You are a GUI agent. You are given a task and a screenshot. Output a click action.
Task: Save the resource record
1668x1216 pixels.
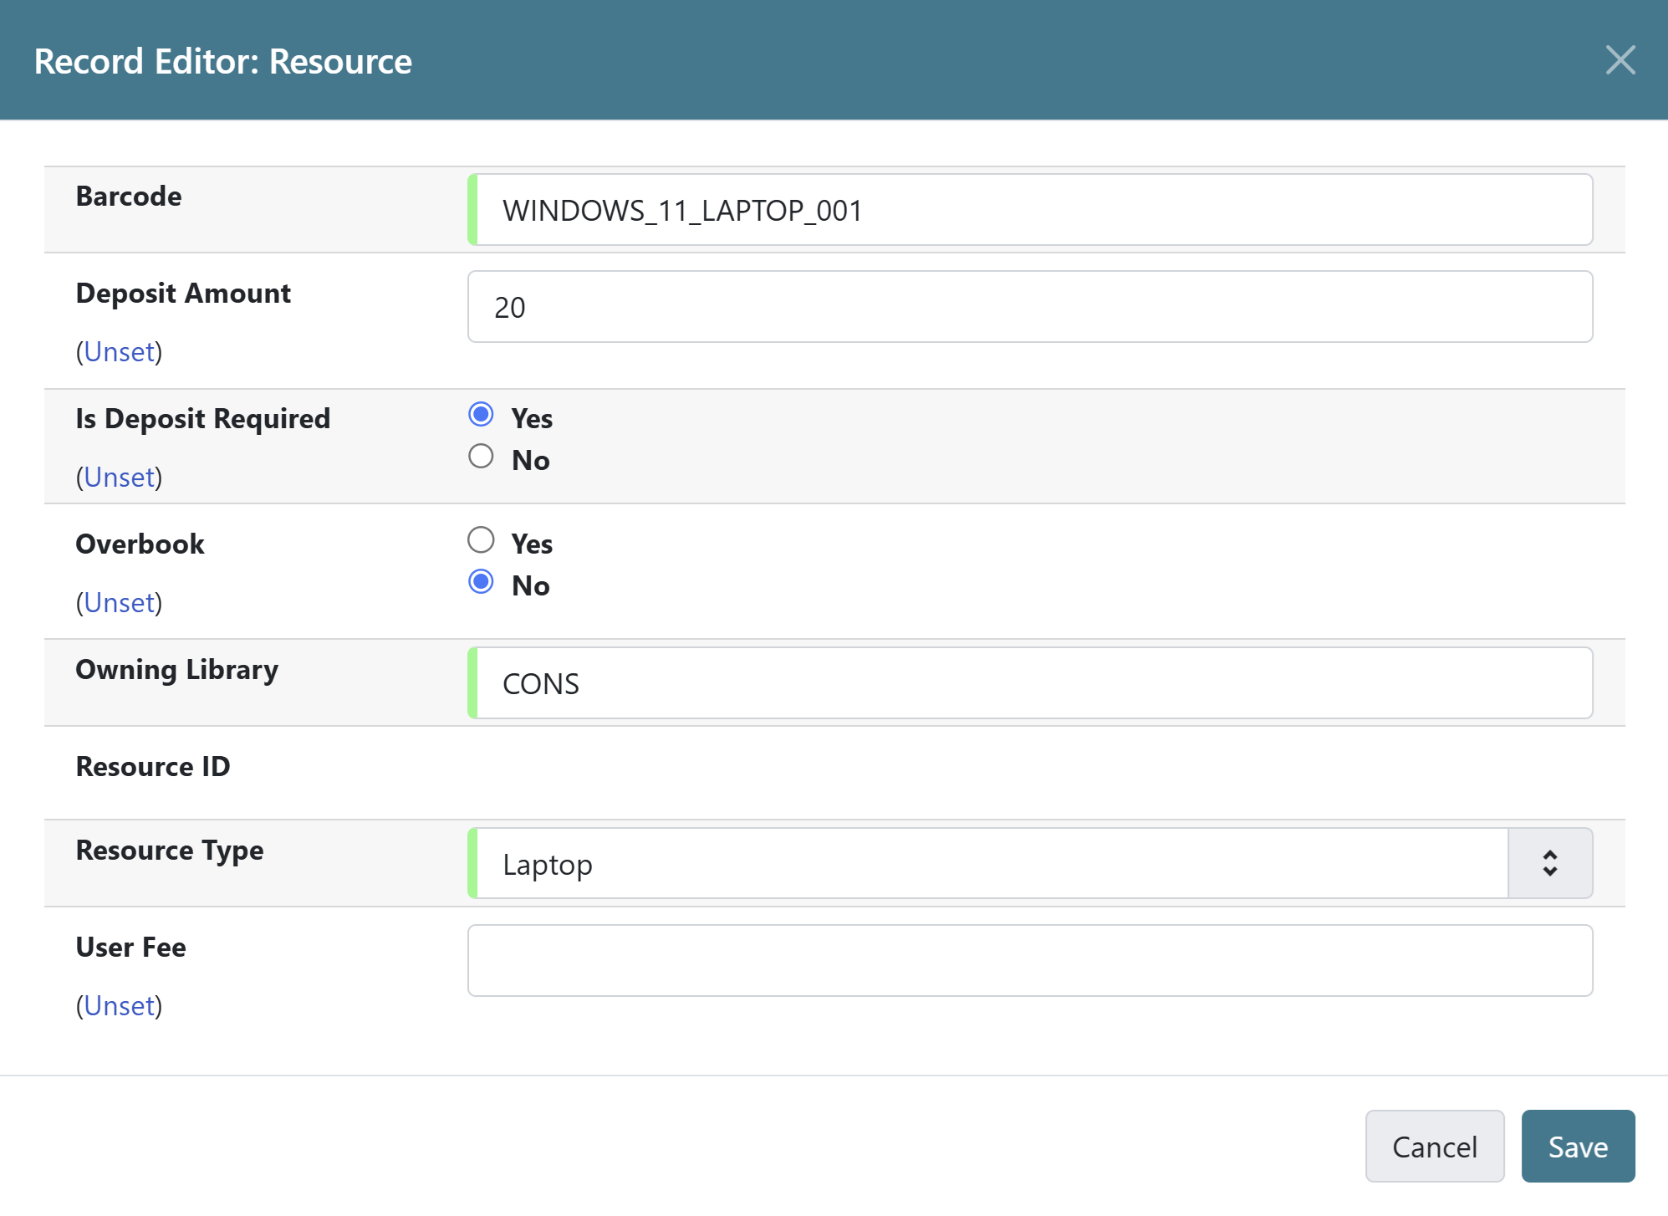click(1577, 1147)
